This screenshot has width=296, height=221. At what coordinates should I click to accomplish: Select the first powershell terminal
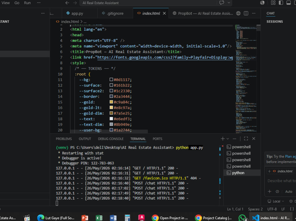[242, 147]
